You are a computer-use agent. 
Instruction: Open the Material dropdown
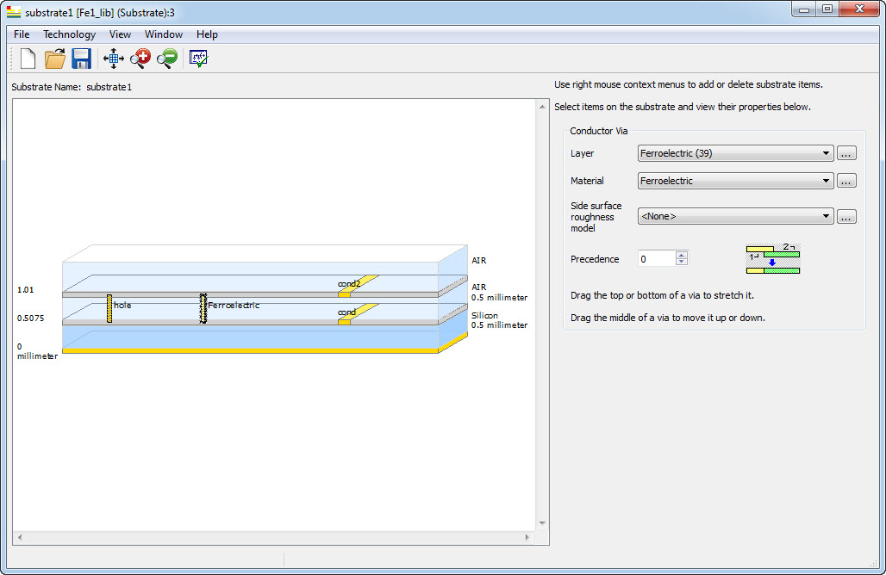735,181
